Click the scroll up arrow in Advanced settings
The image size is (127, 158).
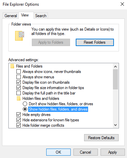115,67
